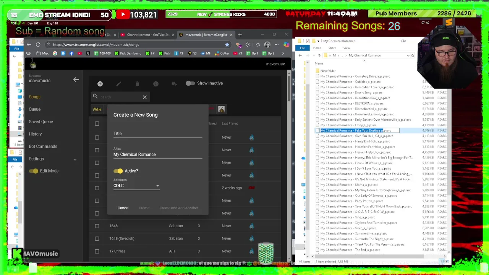Screen dimensions: 489x275
Task: Open the Explorer quick access toolbar dropdown
Action: click(319, 41)
